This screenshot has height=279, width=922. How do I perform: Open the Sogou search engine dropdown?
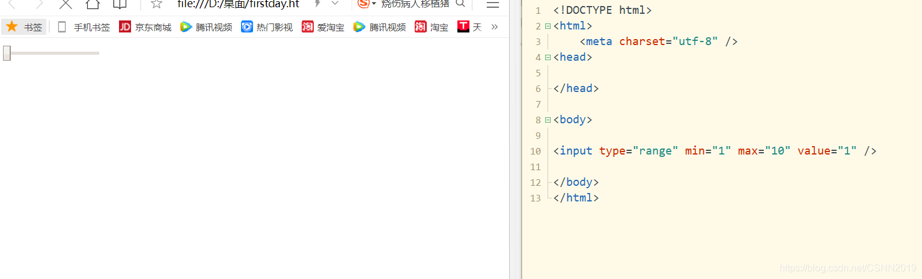pos(367,4)
